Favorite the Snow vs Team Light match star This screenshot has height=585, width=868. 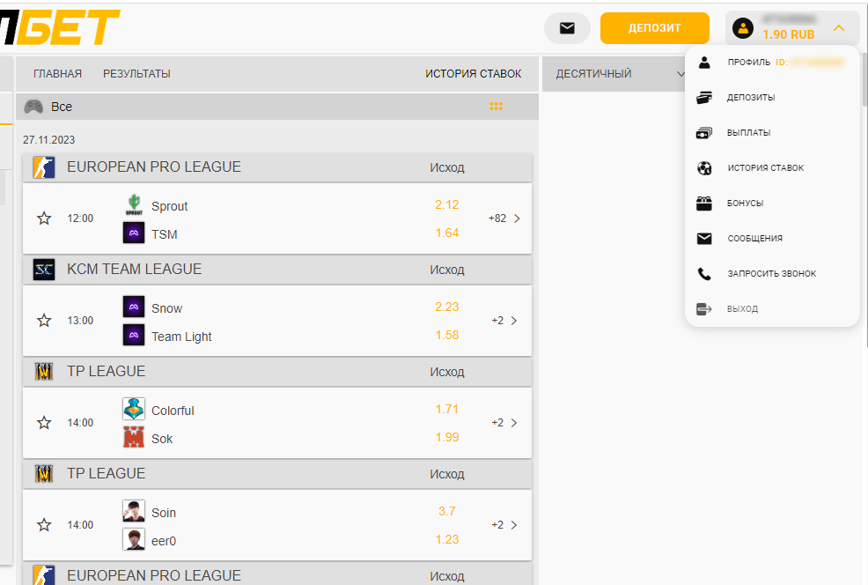(x=44, y=320)
